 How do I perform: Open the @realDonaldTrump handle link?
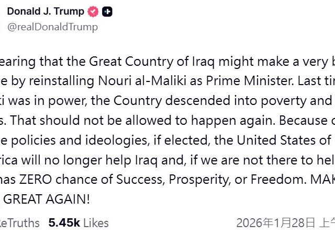pyautogui.click(x=52, y=27)
